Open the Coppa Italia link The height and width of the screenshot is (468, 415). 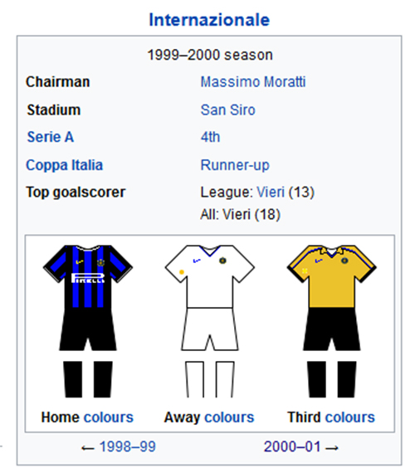tap(65, 165)
